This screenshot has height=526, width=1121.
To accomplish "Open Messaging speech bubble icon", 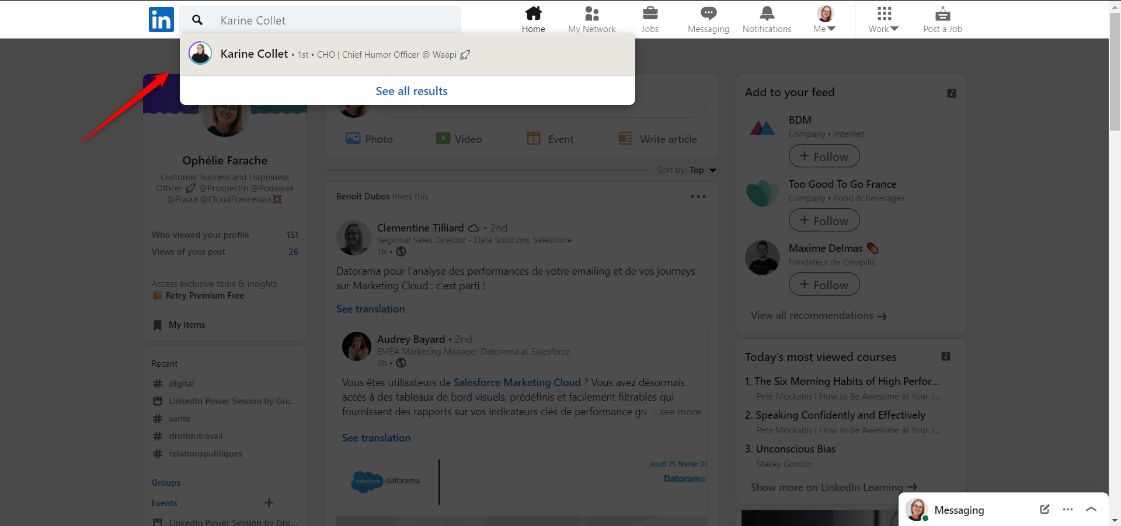I will pos(708,13).
